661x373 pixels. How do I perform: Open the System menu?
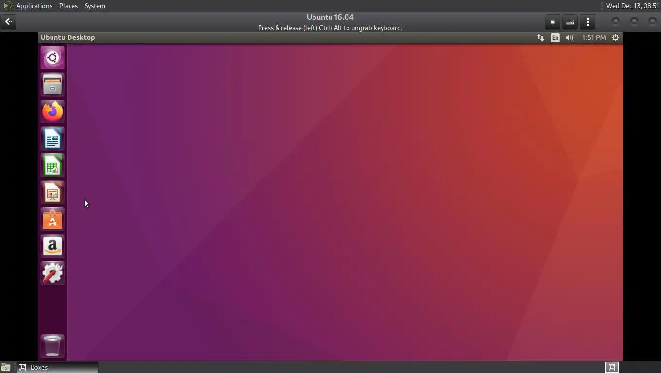coord(95,6)
